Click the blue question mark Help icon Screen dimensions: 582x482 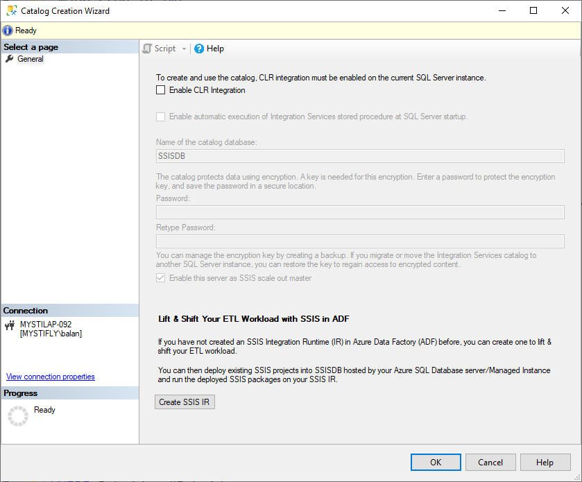point(199,49)
